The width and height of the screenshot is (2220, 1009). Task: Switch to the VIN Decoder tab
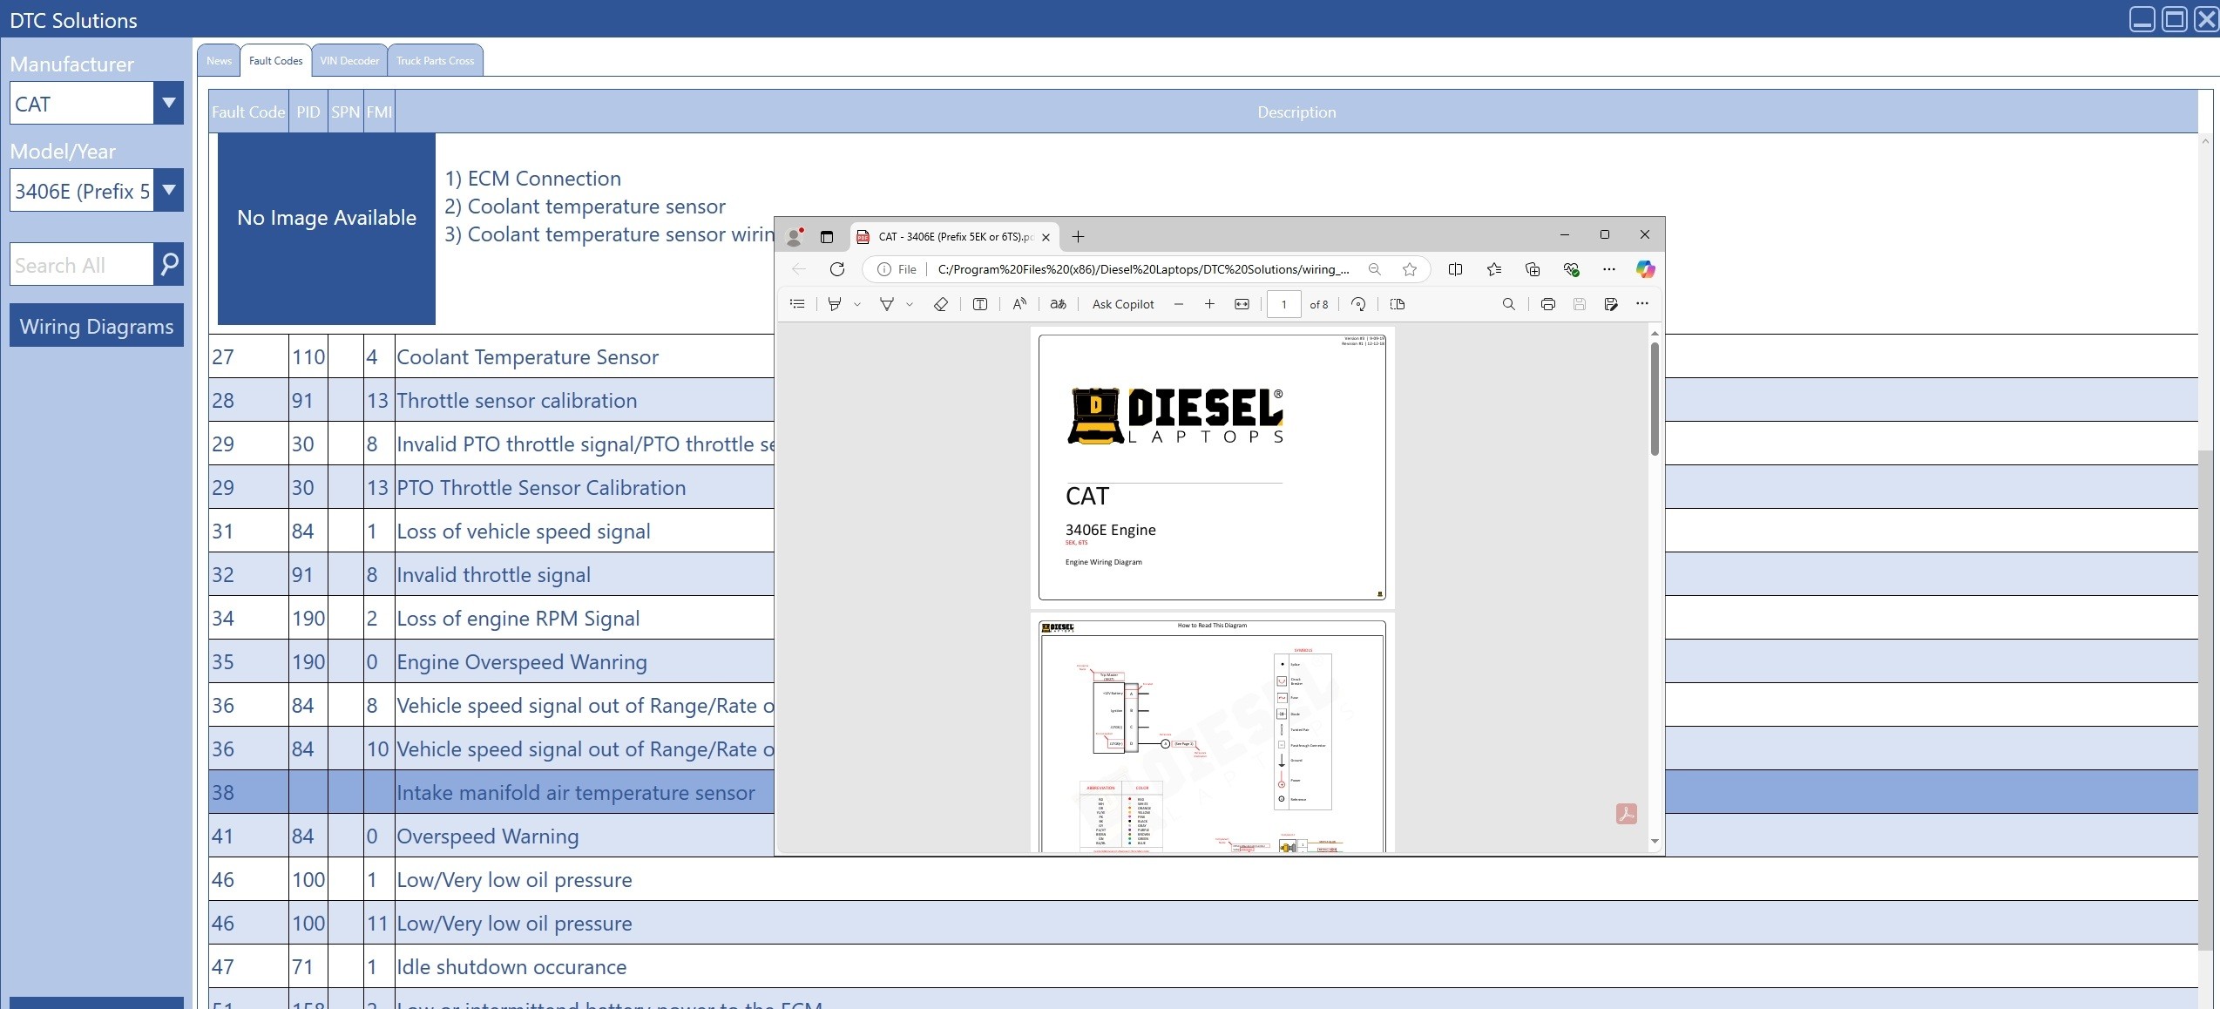pyautogui.click(x=349, y=61)
